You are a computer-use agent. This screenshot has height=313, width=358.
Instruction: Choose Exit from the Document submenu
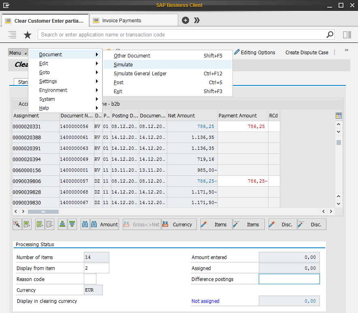click(168, 92)
